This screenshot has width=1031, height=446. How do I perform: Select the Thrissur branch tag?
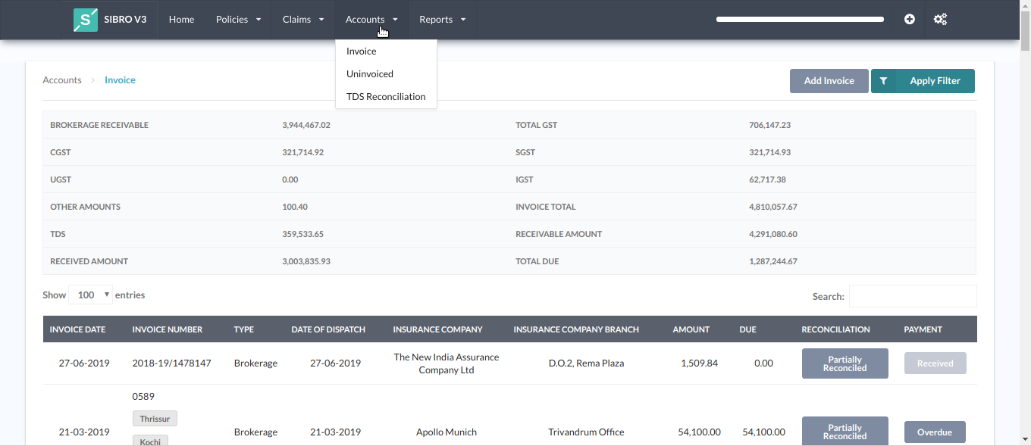point(155,418)
